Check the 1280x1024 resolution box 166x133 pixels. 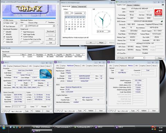[4, 39]
